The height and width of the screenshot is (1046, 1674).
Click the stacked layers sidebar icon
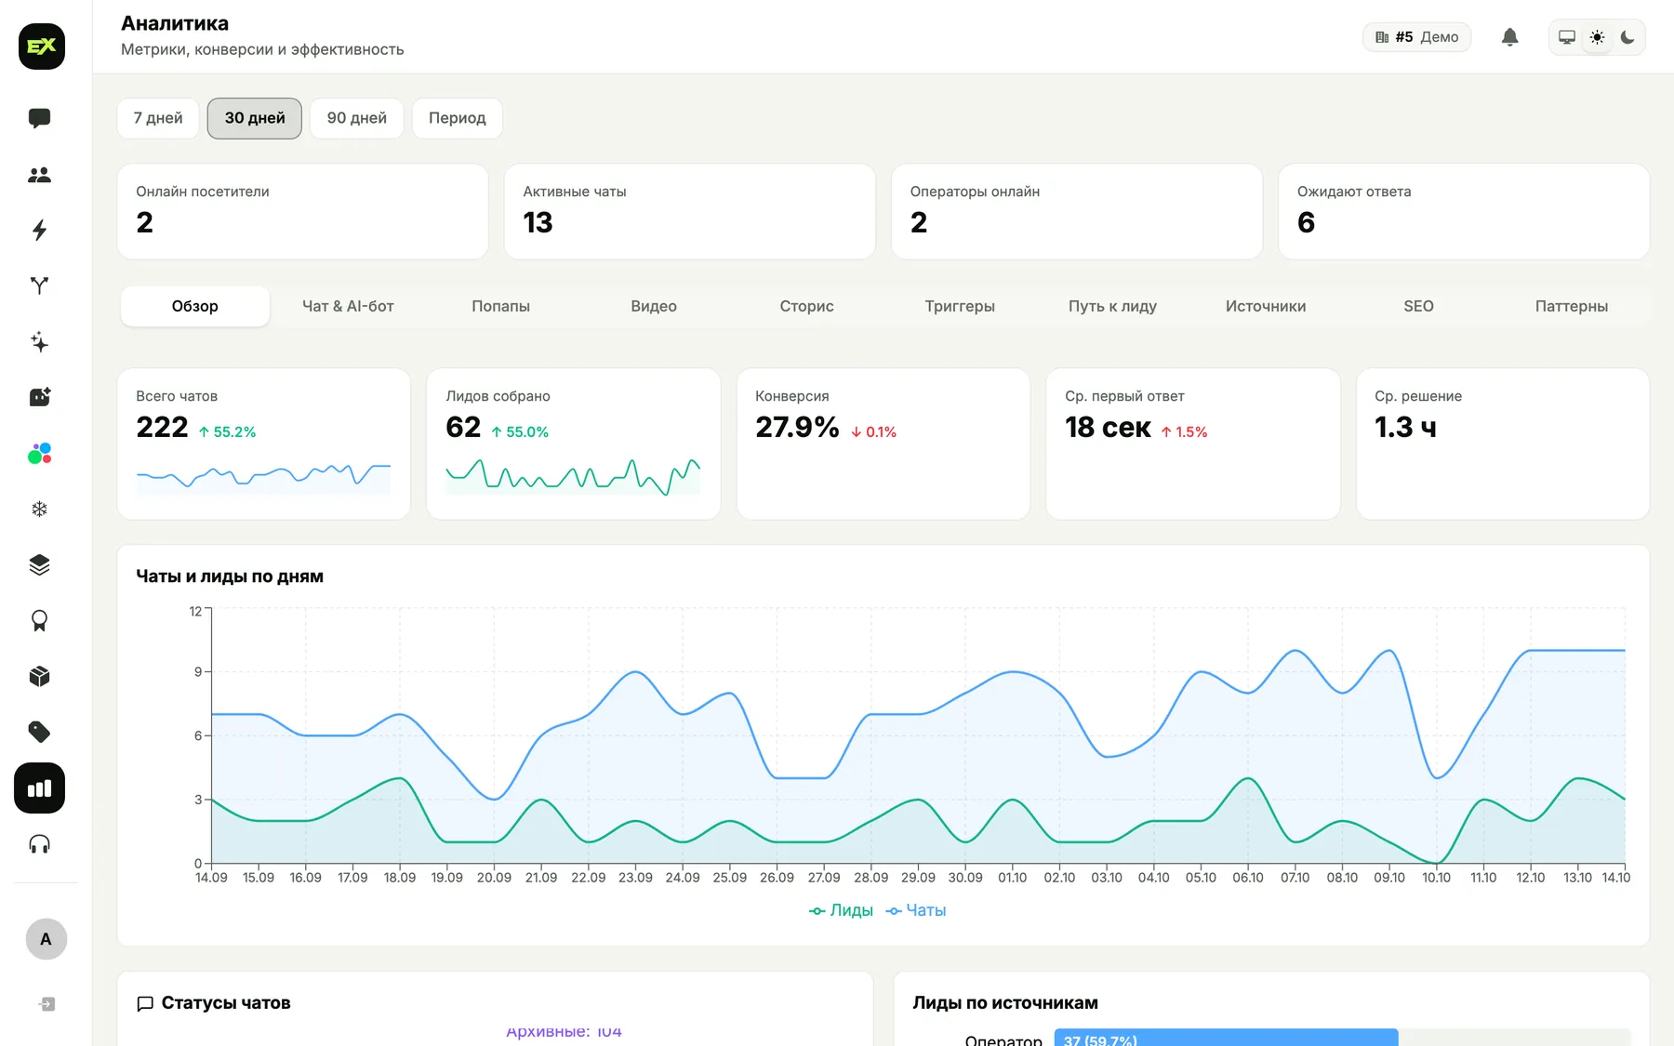click(x=39, y=564)
